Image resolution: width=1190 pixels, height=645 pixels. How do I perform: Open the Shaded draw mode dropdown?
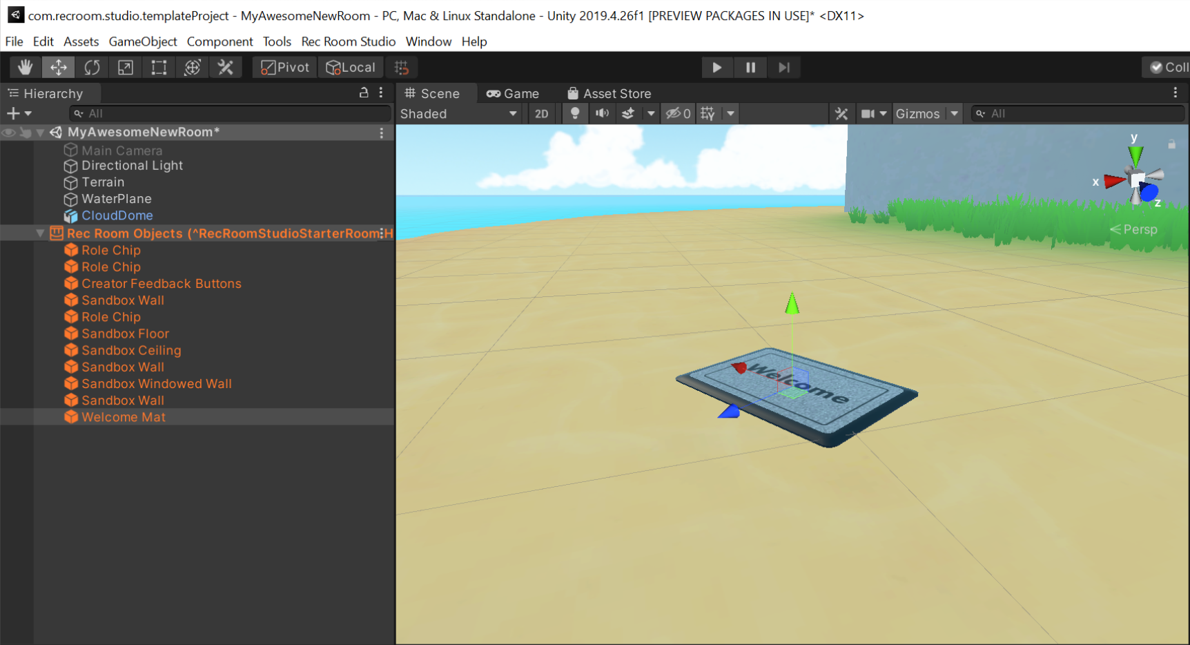click(458, 114)
